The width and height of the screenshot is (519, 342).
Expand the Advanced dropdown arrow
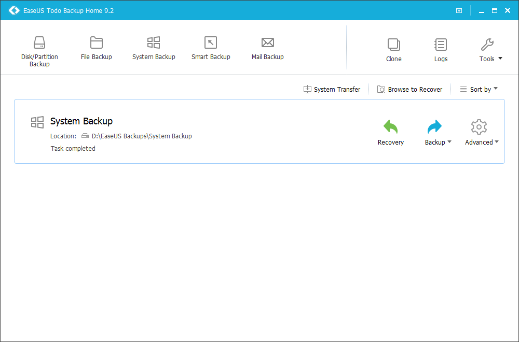coord(497,142)
